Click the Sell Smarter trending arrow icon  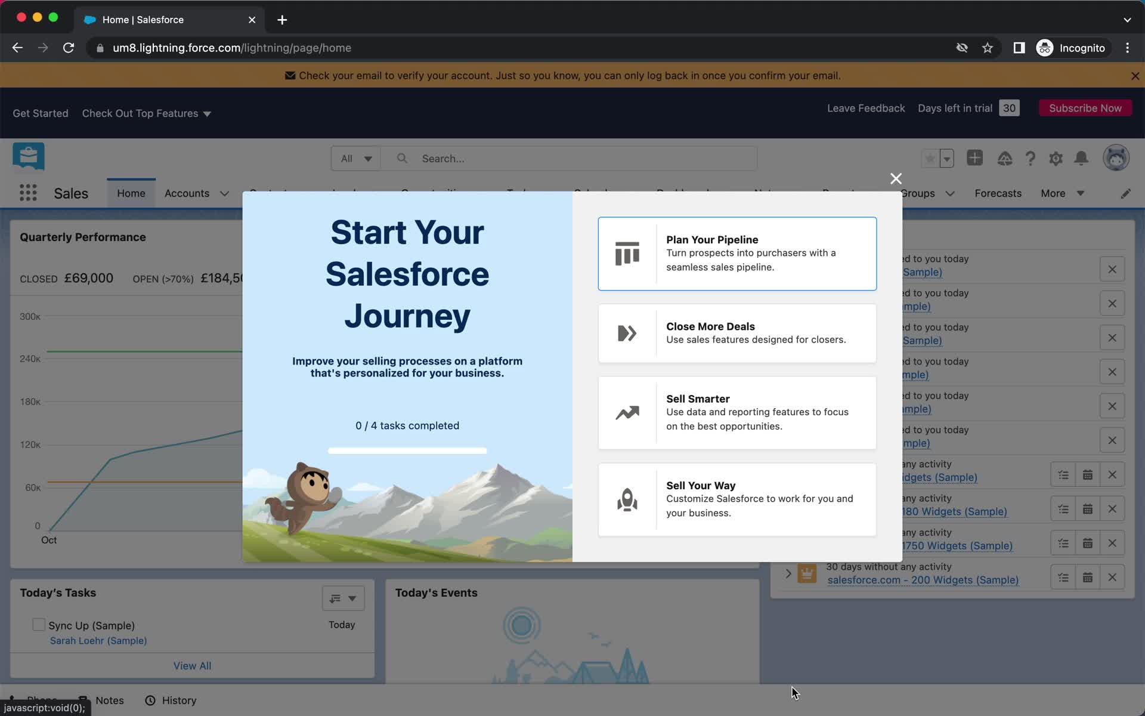coord(627,412)
